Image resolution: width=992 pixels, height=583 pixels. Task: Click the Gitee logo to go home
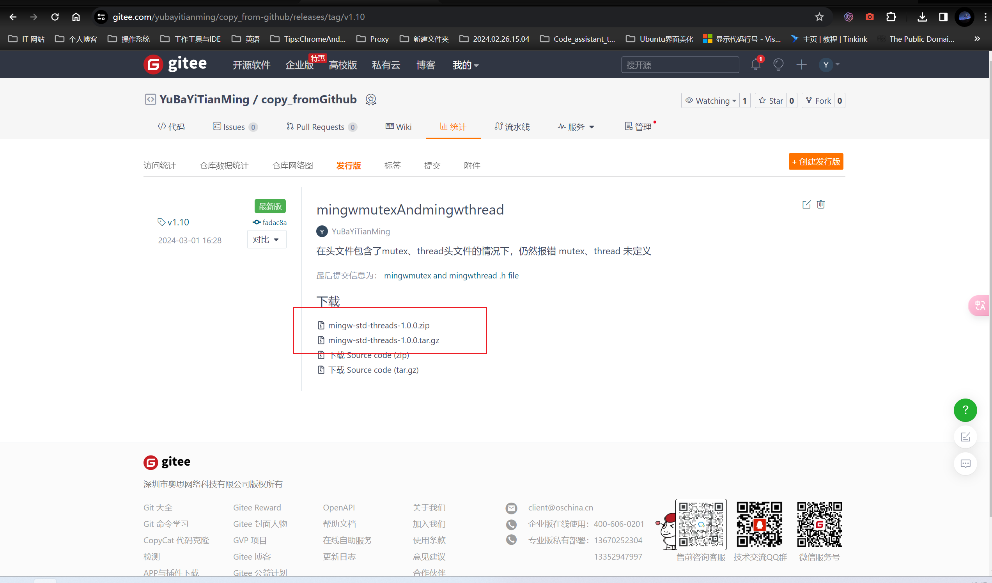(x=175, y=64)
